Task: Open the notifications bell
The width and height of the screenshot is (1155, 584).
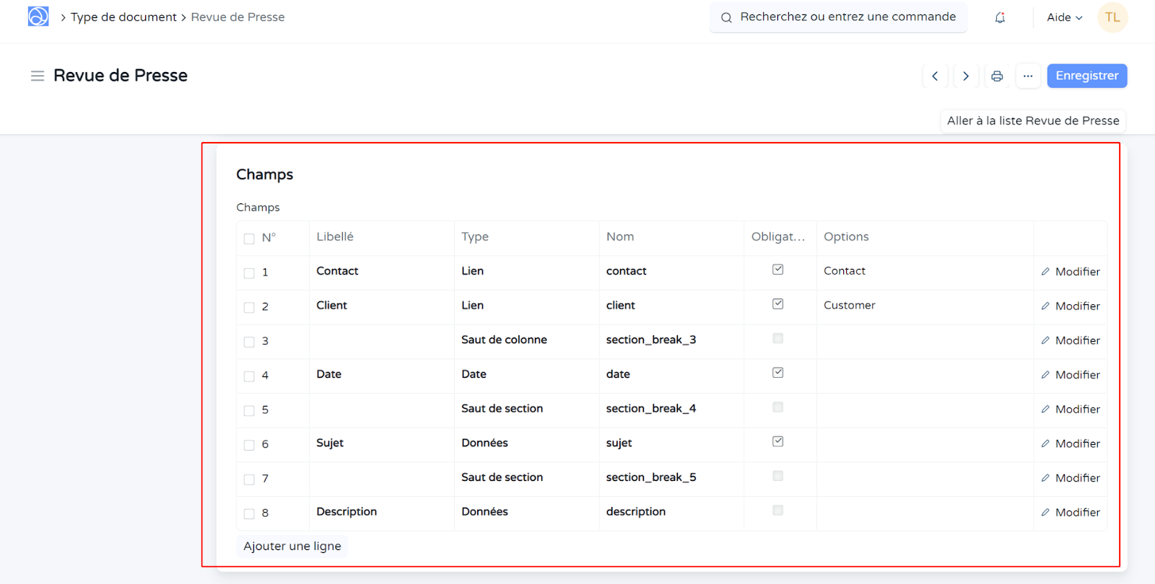Action: point(1000,17)
